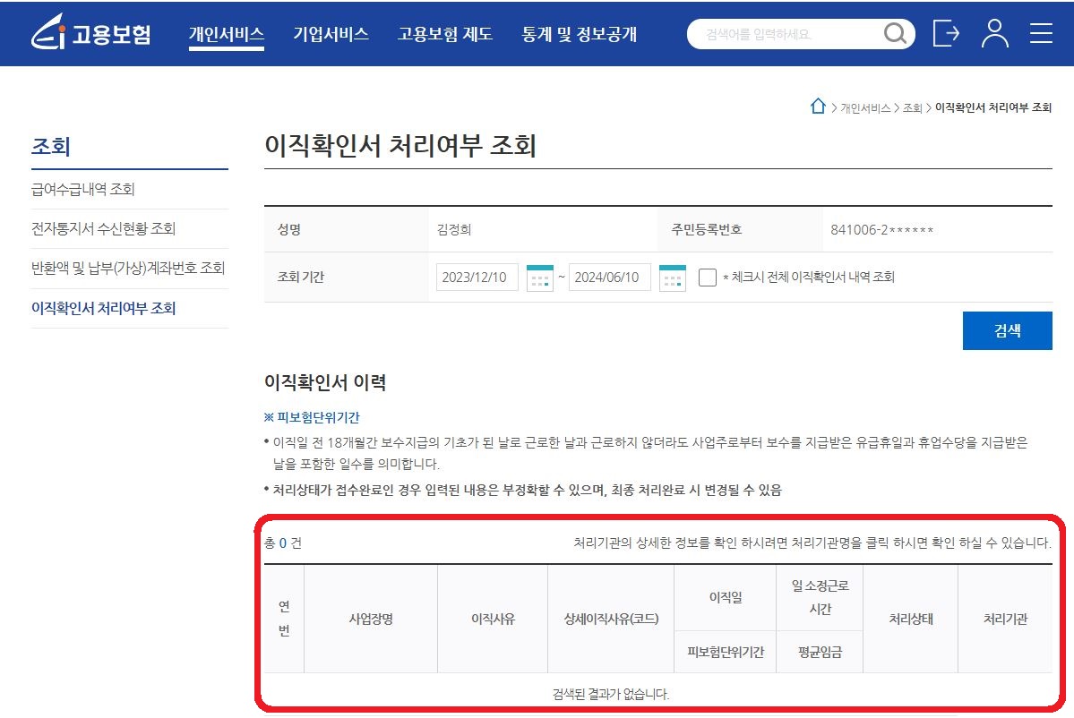
Task: Click the 검색 search button
Action: click(1007, 330)
